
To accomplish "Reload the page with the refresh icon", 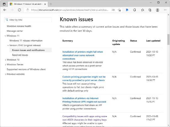I will (20, 10).
